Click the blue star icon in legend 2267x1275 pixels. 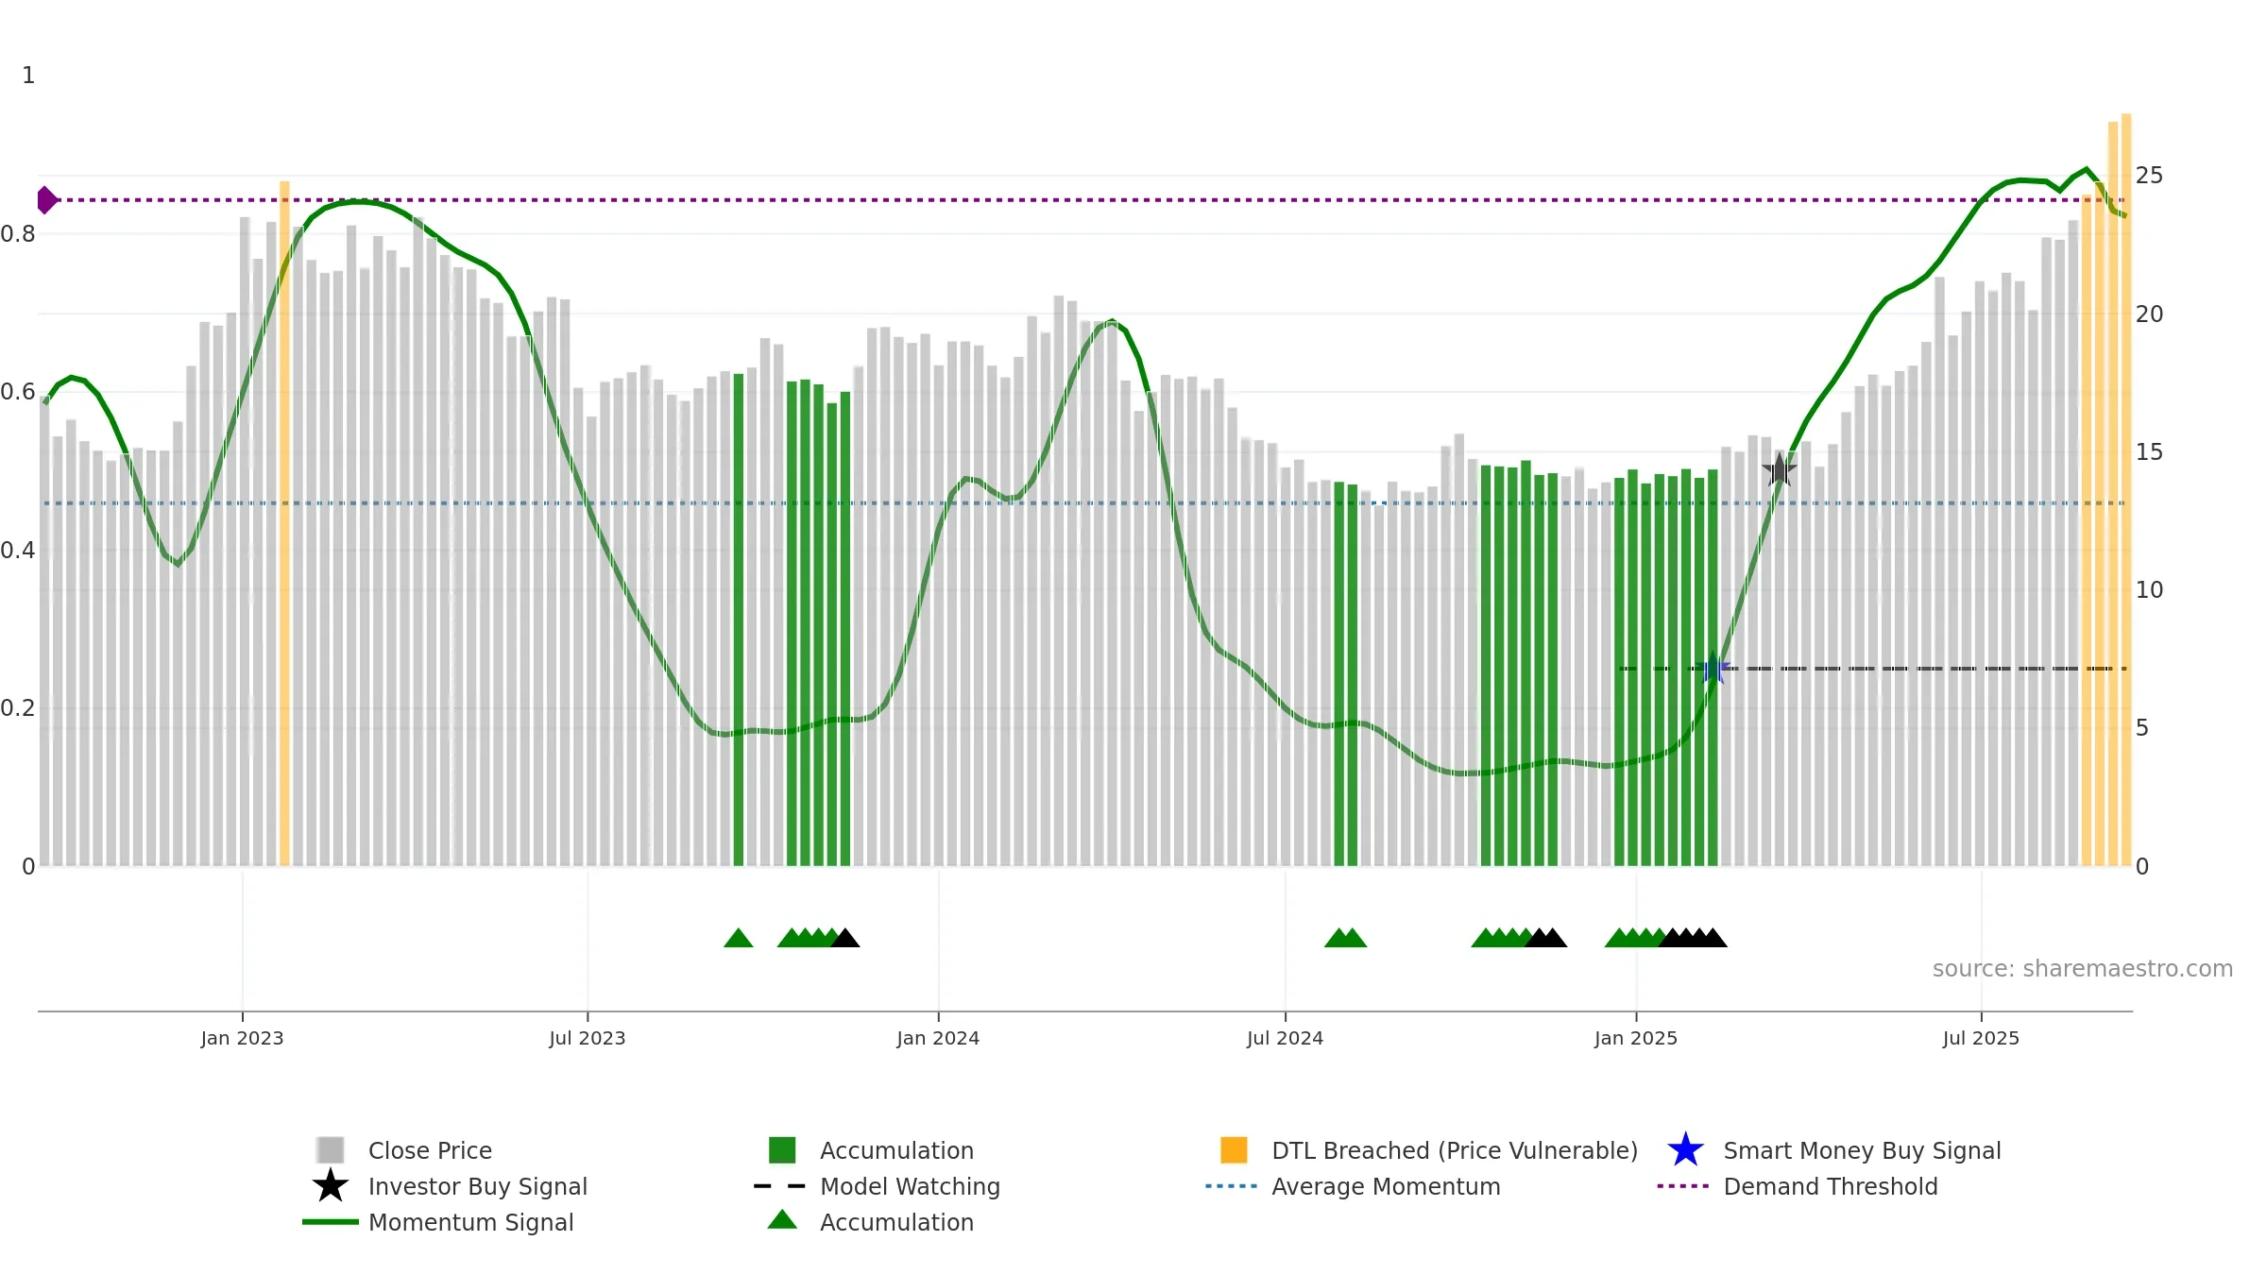1685,1150
